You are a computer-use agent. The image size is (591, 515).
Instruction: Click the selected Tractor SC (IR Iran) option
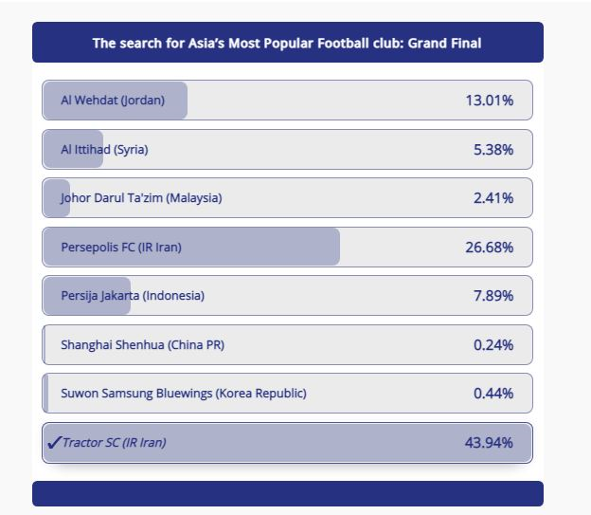287,443
